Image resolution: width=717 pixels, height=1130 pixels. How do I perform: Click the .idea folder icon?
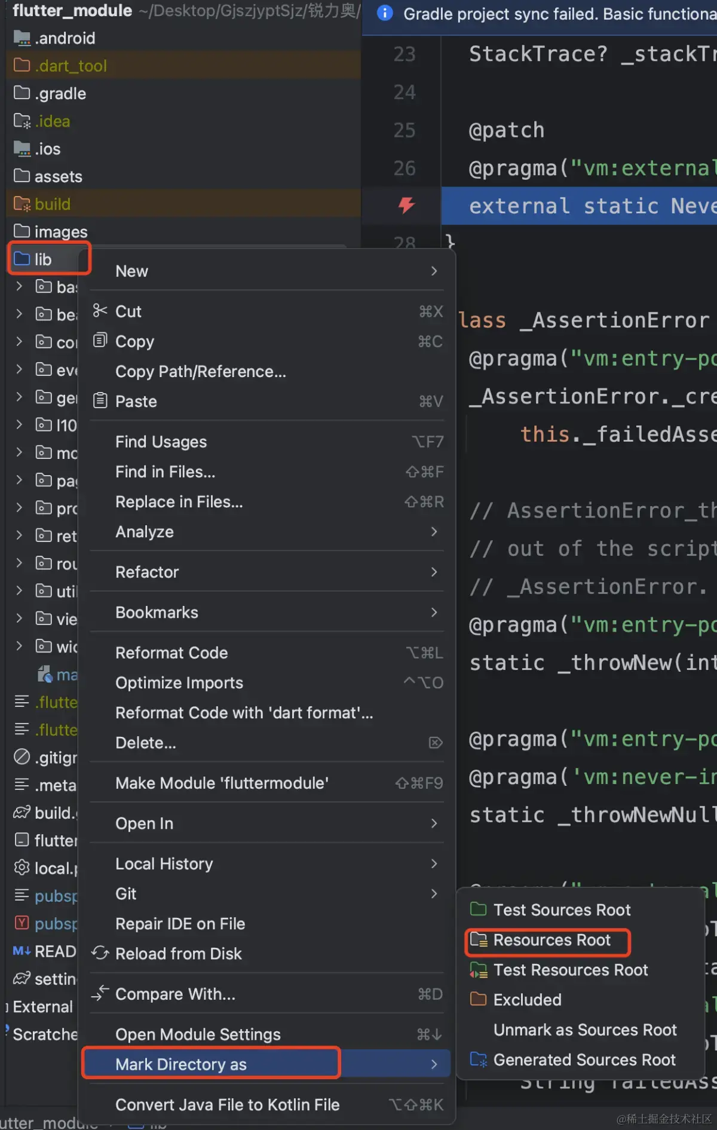(22, 121)
